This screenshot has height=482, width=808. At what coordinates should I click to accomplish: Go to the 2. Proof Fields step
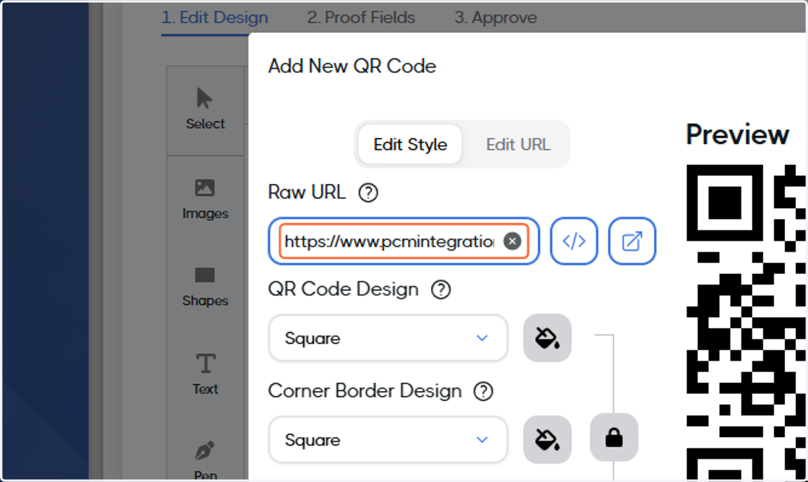(x=362, y=18)
